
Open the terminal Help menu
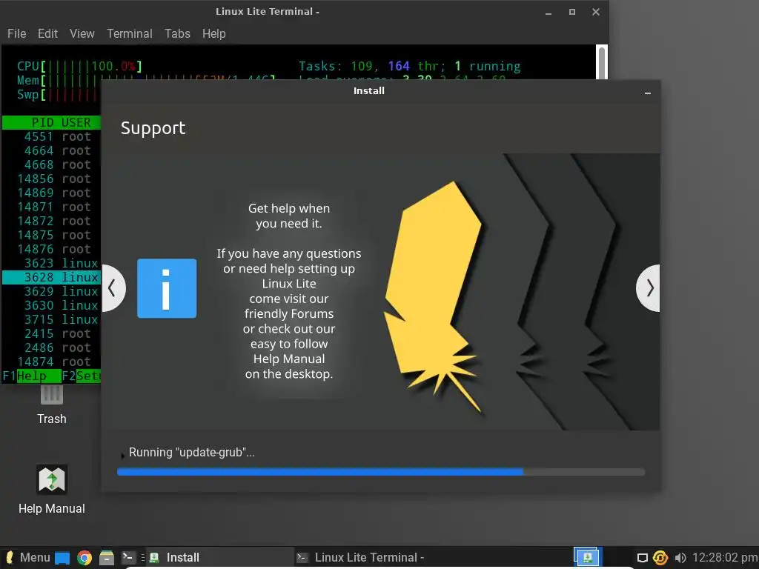[214, 33]
